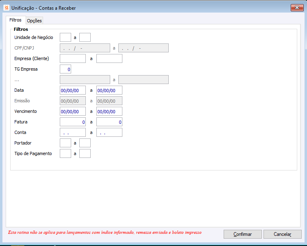The width and height of the screenshot is (307, 246).
Task: Click the ending Data date field
Action: (109, 90)
